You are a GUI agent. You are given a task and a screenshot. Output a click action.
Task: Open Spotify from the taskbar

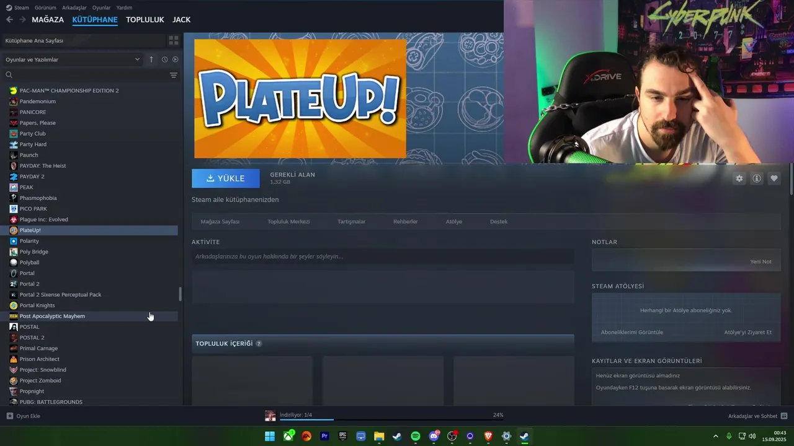(x=416, y=436)
